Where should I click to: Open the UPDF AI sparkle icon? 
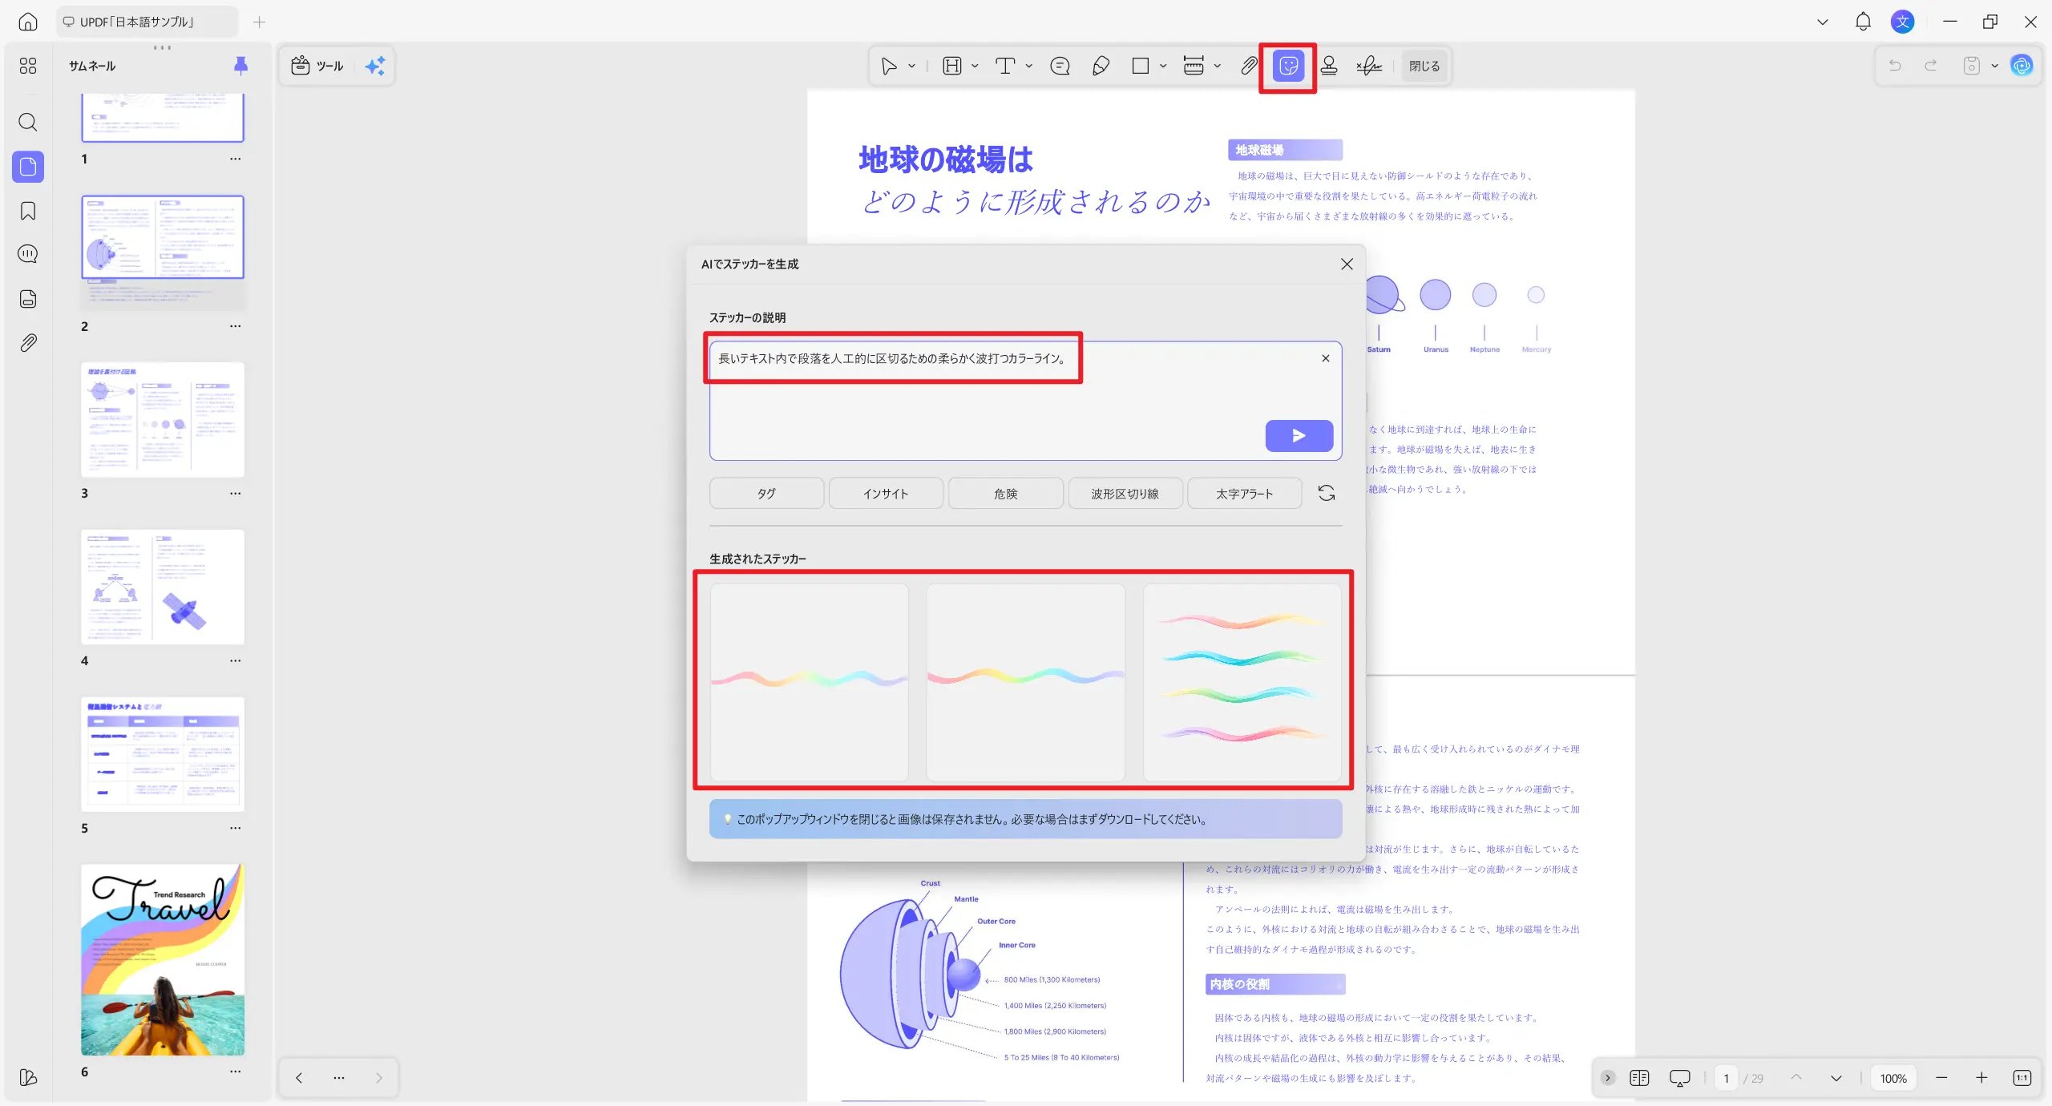(x=374, y=67)
